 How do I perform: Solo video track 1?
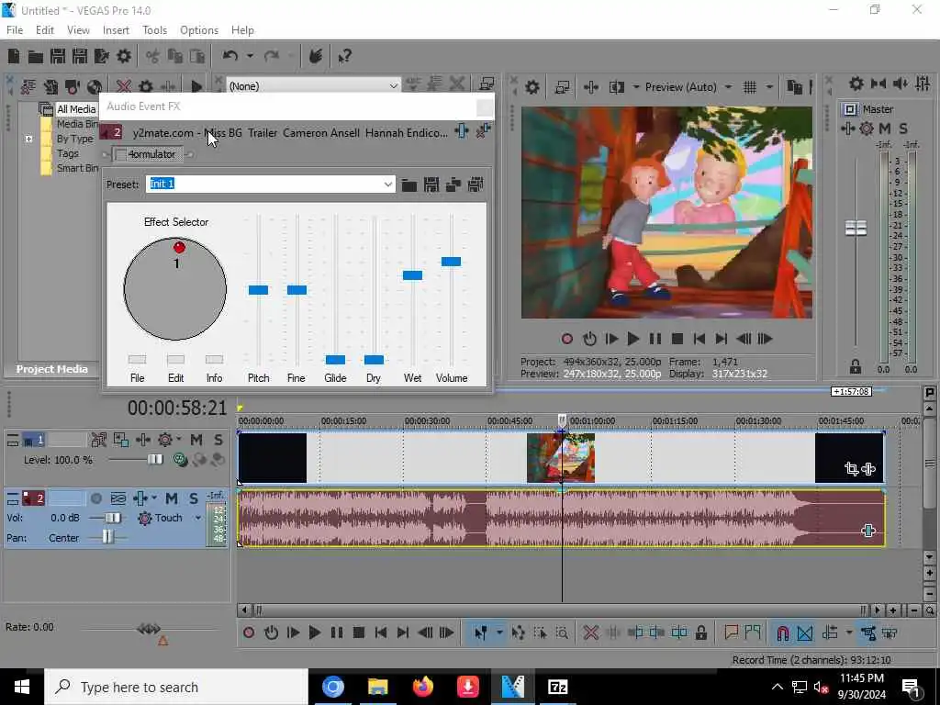pyautogui.click(x=218, y=440)
